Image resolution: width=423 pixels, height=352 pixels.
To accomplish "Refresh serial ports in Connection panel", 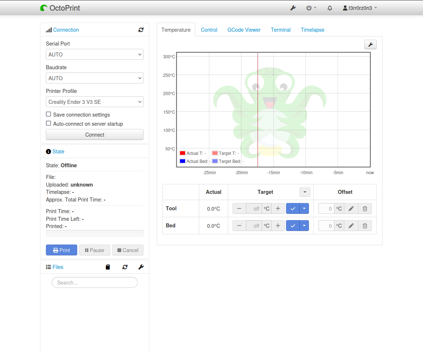I will click(141, 30).
